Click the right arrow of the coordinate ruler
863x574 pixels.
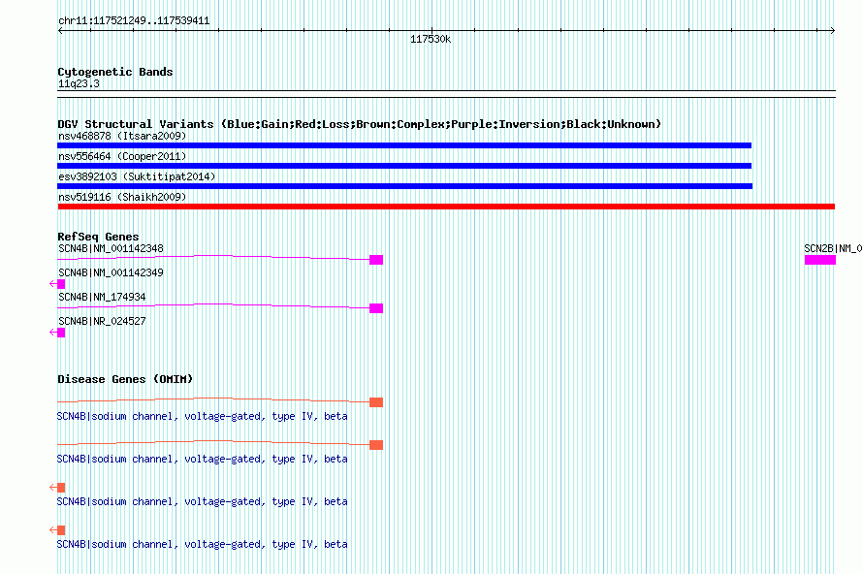click(x=832, y=31)
